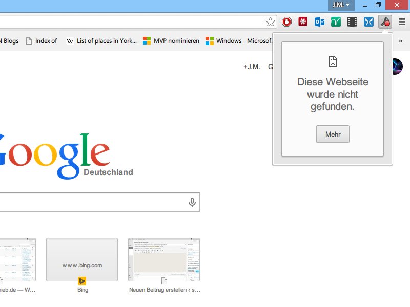Image resolution: width=410 pixels, height=307 pixels.
Task: Bookmark this page with the star icon
Action: (270, 22)
